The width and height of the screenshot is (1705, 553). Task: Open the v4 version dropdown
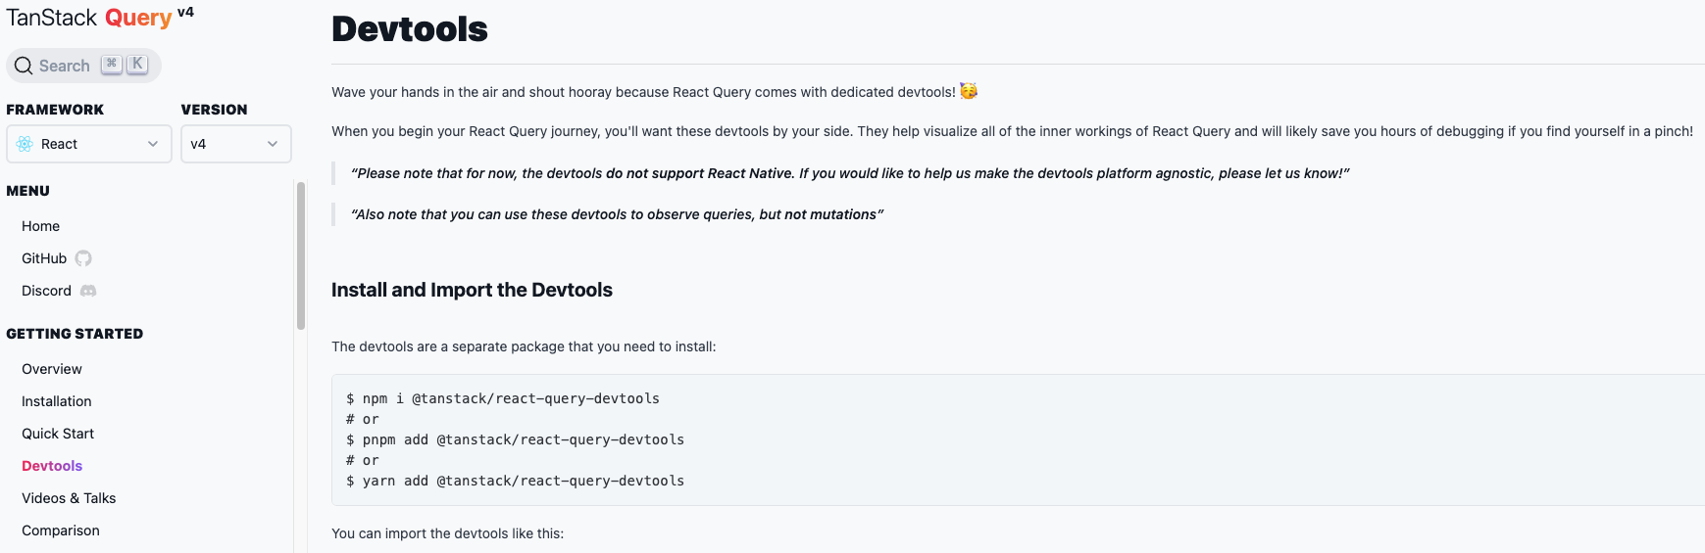[236, 144]
